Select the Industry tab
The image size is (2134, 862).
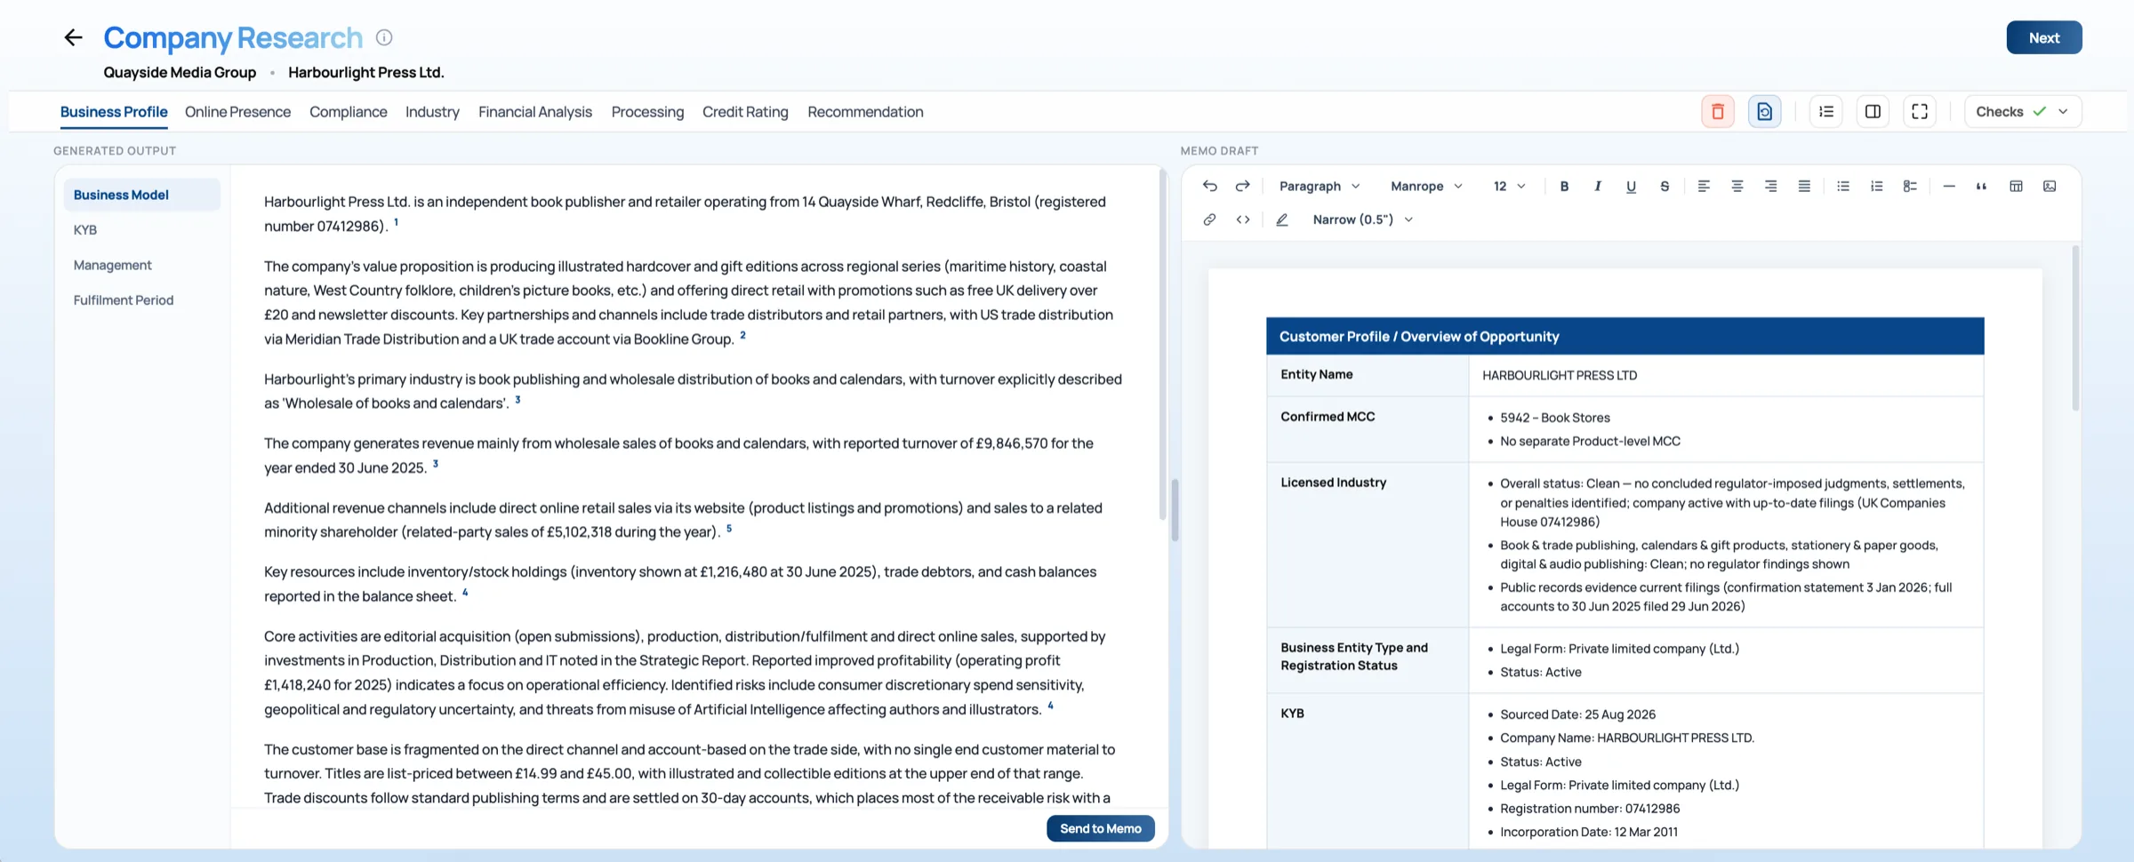click(432, 112)
